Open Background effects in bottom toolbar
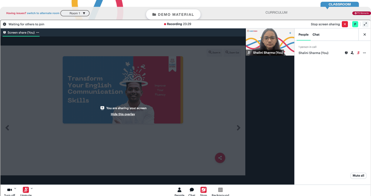The image size is (371, 196). point(220,192)
